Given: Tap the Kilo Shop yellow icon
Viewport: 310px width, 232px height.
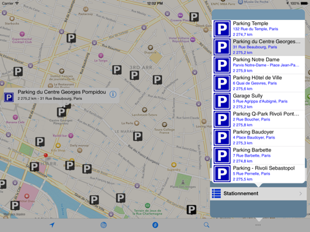Looking at the screenshot, I should click(x=58, y=146).
